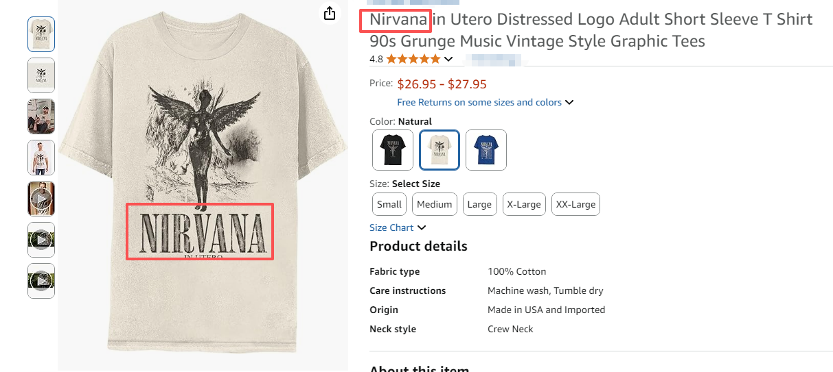Open the Free Returns link
The image size is (833, 372).
point(479,103)
